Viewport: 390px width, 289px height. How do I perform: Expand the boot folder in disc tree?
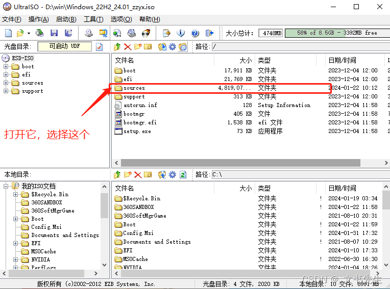[6, 67]
